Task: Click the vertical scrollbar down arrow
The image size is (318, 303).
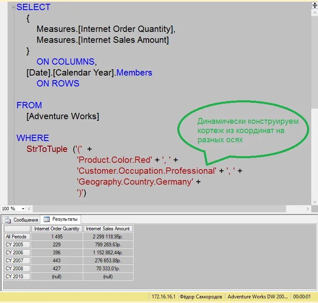Action: click(314, 201)
